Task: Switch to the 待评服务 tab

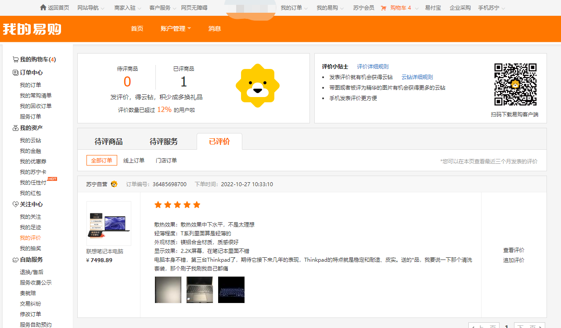Action: [164, 141]
